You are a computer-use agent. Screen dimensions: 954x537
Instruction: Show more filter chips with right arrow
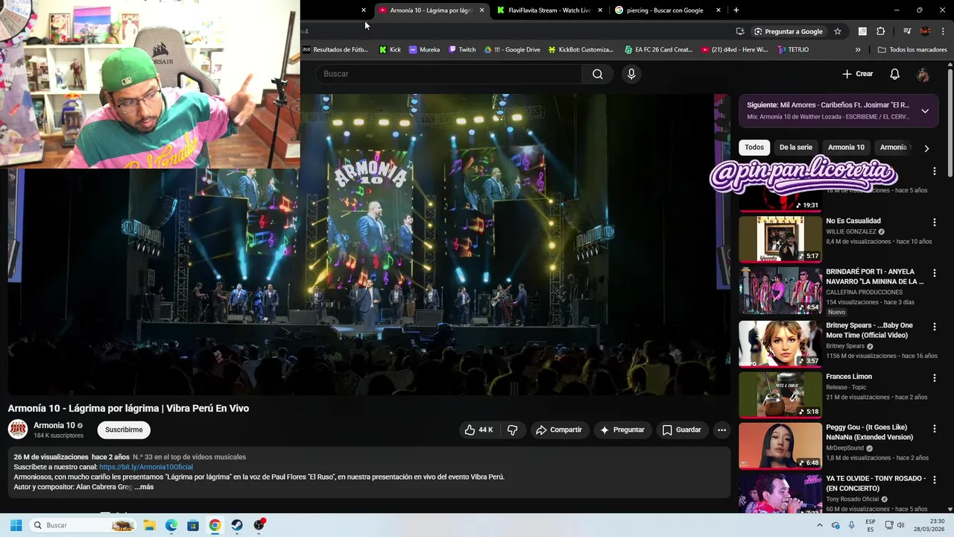click(x=926, y=148)
